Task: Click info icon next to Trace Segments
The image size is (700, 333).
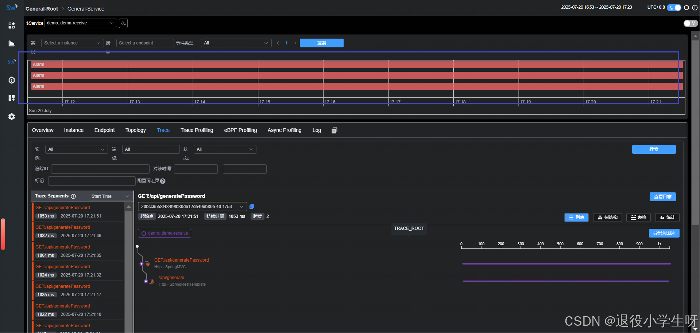Action: pyautogui.click(x=73, y=196)
